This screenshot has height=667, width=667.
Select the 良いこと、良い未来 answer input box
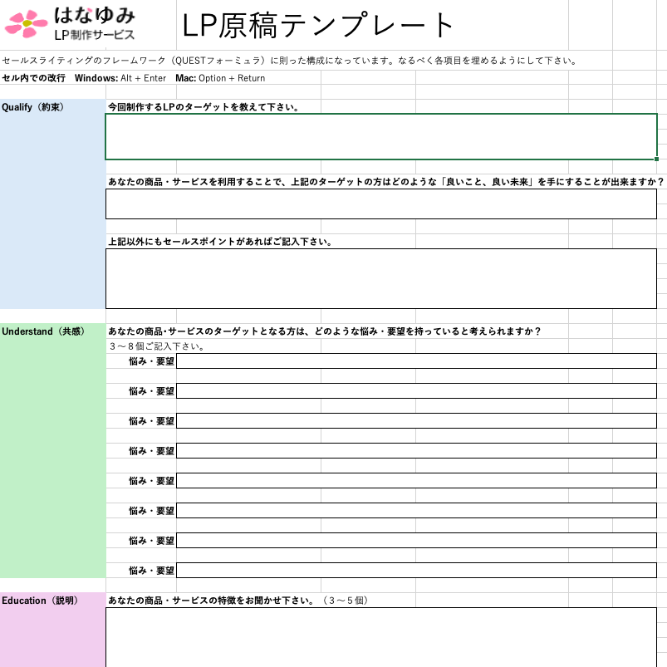[380, 204]
